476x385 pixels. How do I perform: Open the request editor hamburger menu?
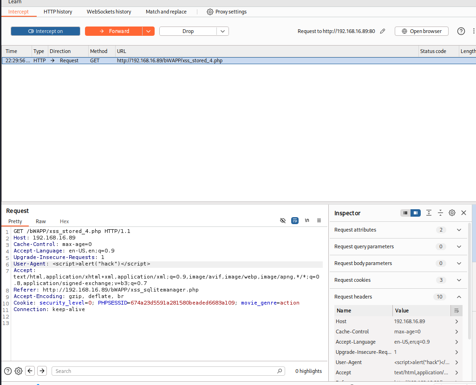pyautogui.click(x=319, y=220)
